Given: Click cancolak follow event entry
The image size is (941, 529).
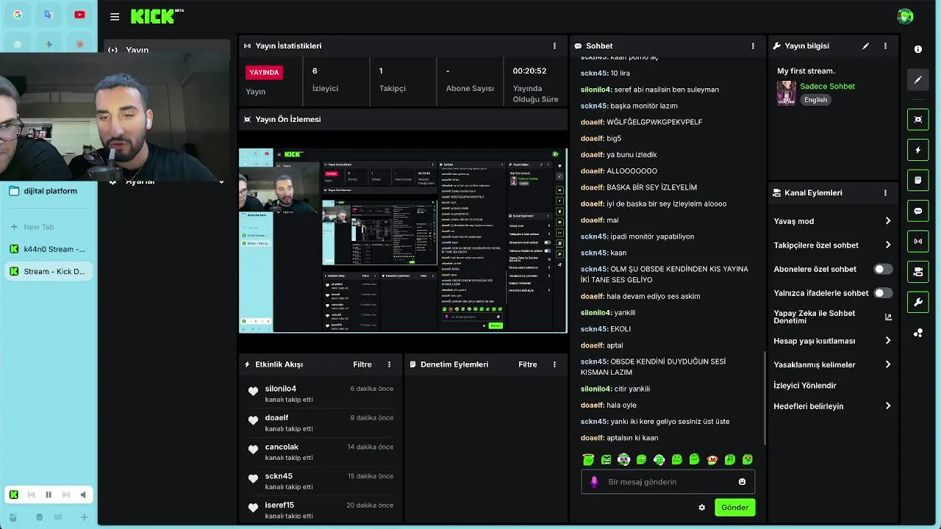Looking at the screenshot, I should (x=321, y=452).
